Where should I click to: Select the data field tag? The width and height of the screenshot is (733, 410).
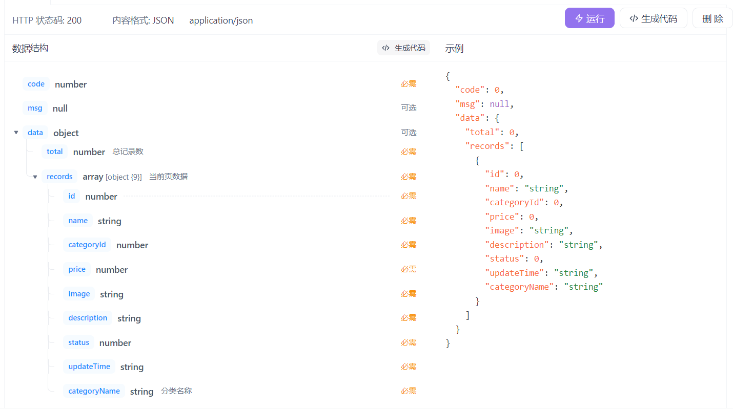pos(35,133)
